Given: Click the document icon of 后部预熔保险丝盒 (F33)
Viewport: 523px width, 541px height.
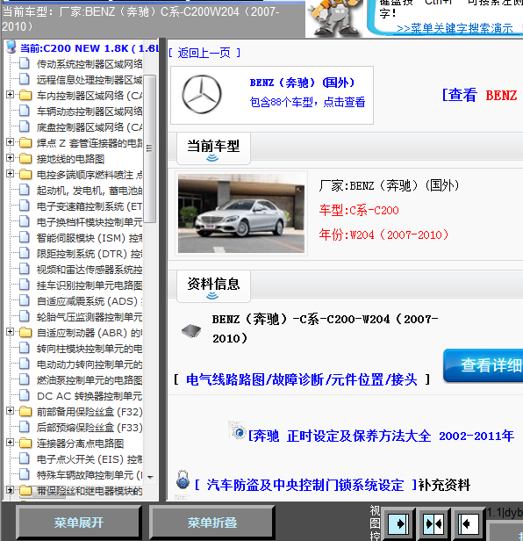Looking at the screenshot, I should [x=25, y=427].
